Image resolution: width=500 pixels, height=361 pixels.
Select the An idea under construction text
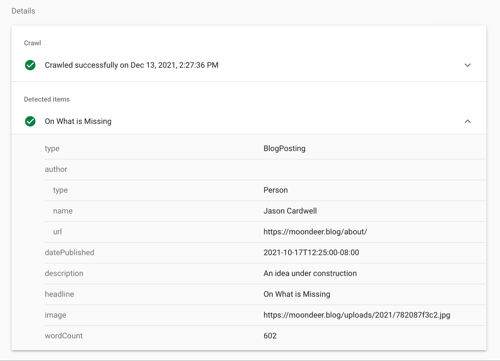pos(310,274)
